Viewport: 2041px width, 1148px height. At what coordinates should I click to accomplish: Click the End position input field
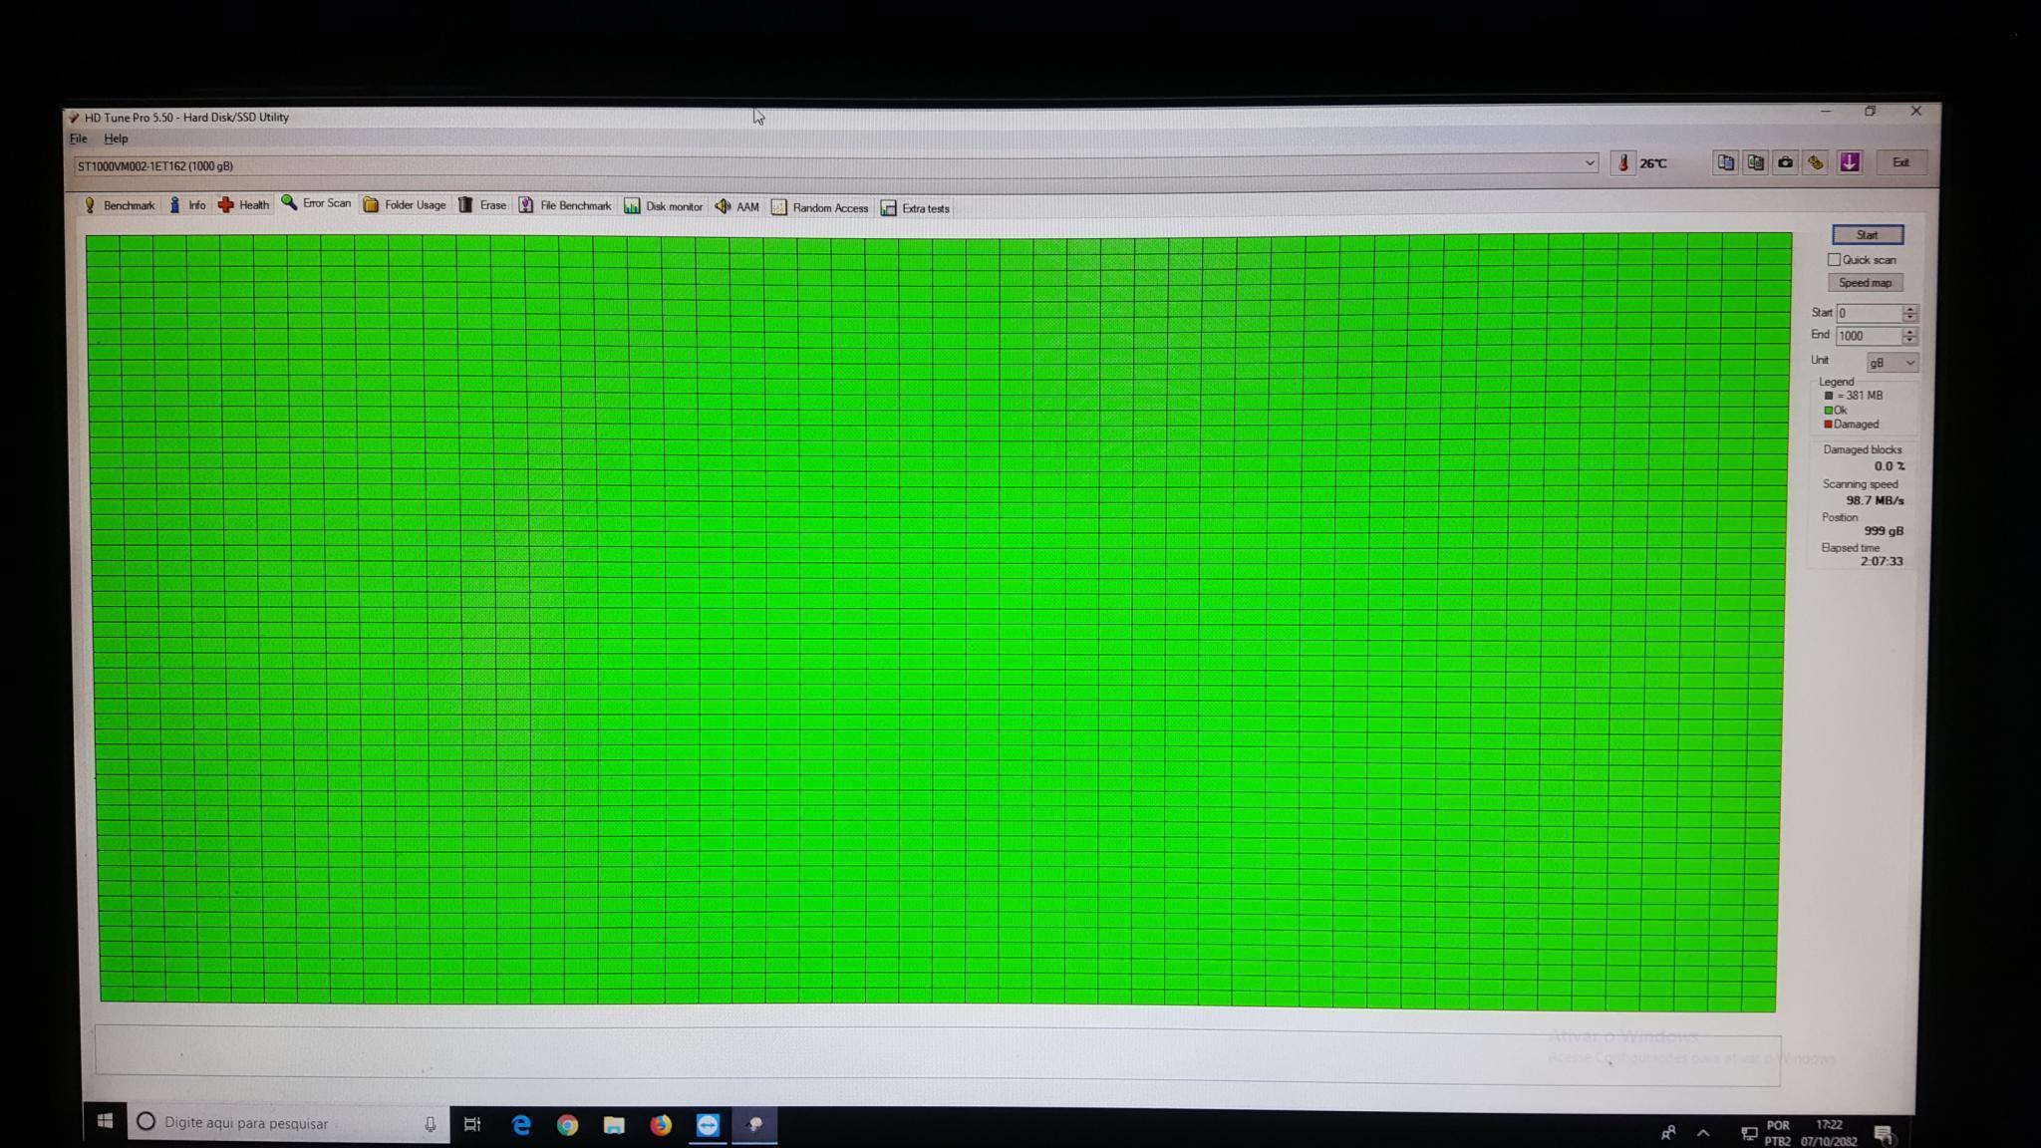pyautogui.click(x=1869, y=336)
